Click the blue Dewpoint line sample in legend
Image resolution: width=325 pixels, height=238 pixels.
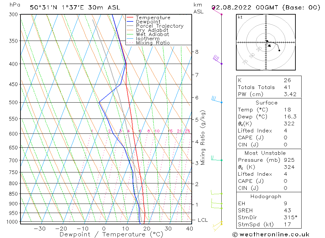coord(130,21)
